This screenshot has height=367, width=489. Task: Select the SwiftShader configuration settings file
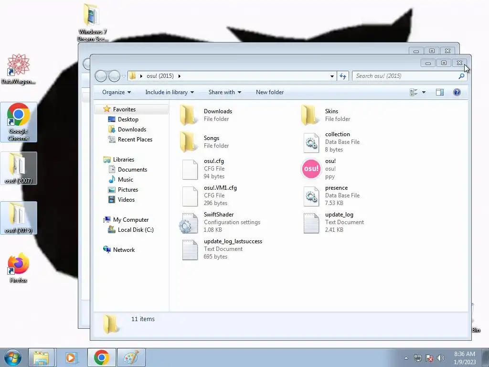click(x=220, y=222)
